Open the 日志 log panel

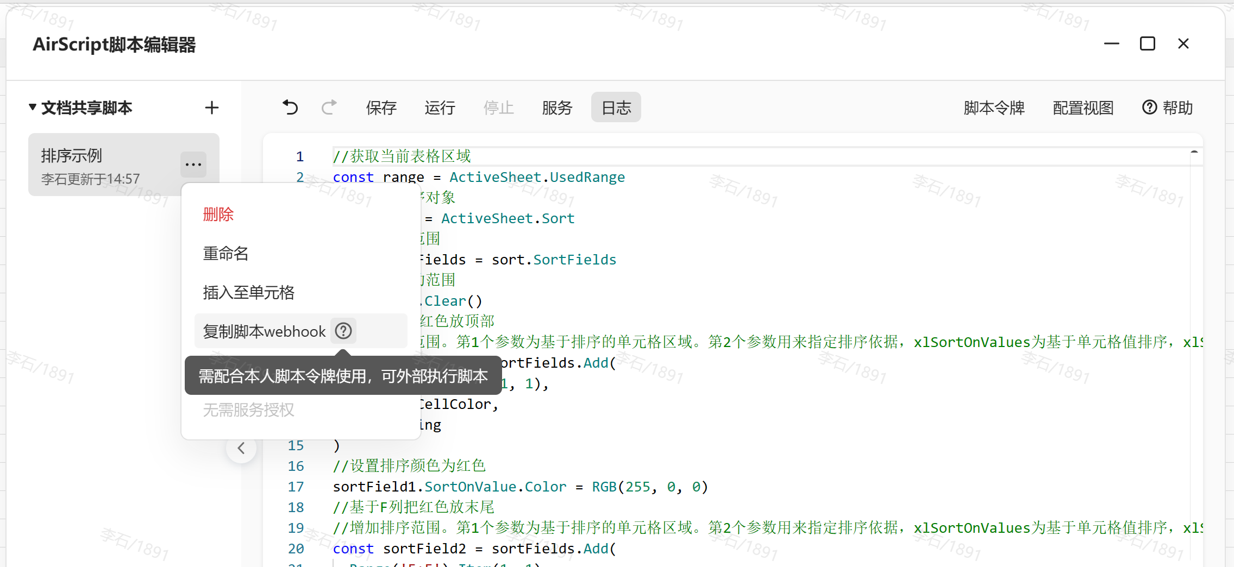(616, 108)
